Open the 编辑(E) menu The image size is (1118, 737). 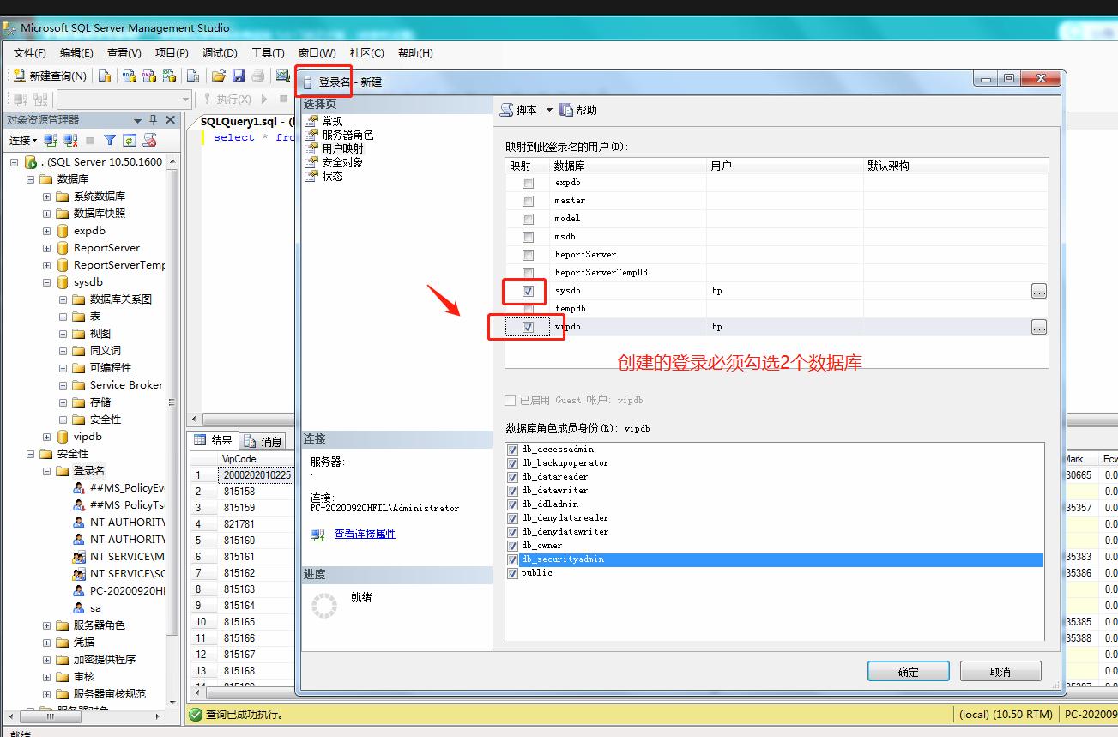pos(76,53)
